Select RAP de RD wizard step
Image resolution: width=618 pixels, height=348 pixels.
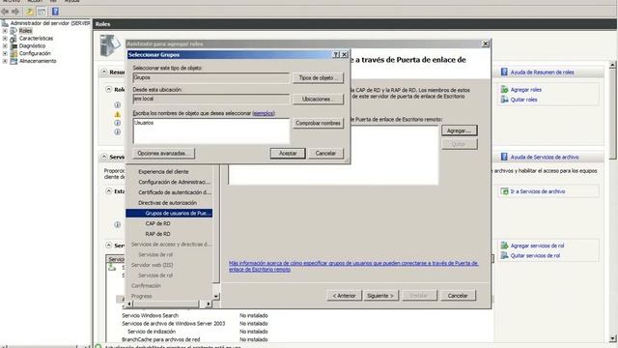click(157, 234)
